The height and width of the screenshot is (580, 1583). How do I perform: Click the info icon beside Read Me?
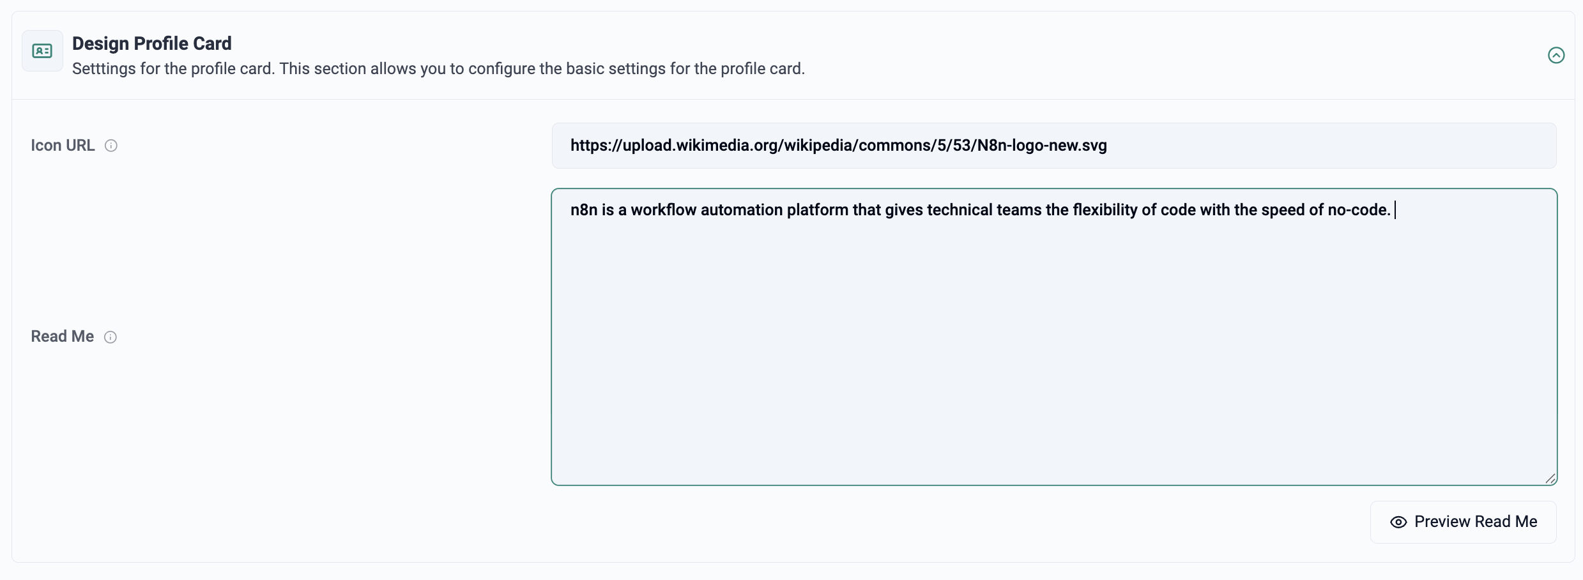(x=111, y=337)
